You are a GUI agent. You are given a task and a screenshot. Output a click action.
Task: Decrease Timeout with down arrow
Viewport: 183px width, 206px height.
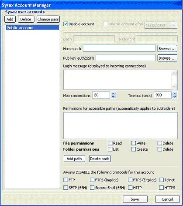[x=175, y=97]
